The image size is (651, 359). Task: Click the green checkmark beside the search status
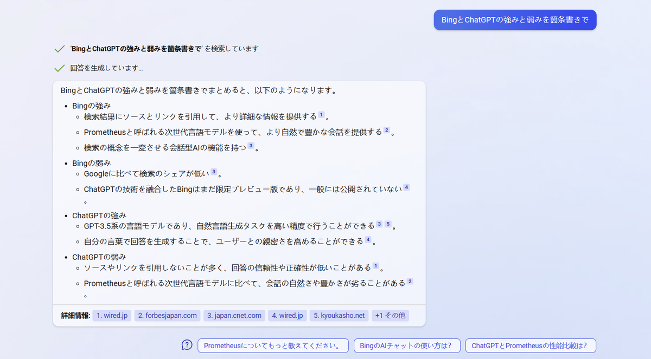tap(59, 48)
